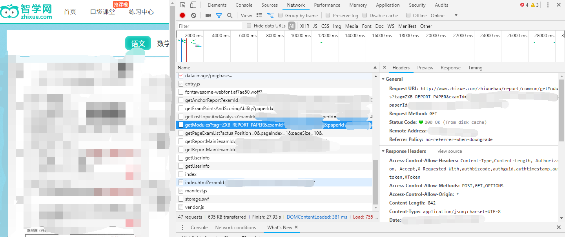
Task: Open the Timing tab of request
Action: pos(475,67)
